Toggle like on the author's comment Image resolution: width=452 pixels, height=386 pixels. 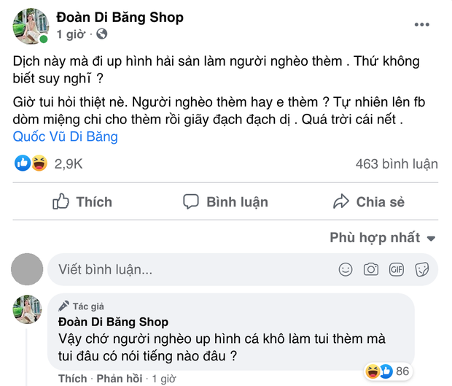click(72, 379)
